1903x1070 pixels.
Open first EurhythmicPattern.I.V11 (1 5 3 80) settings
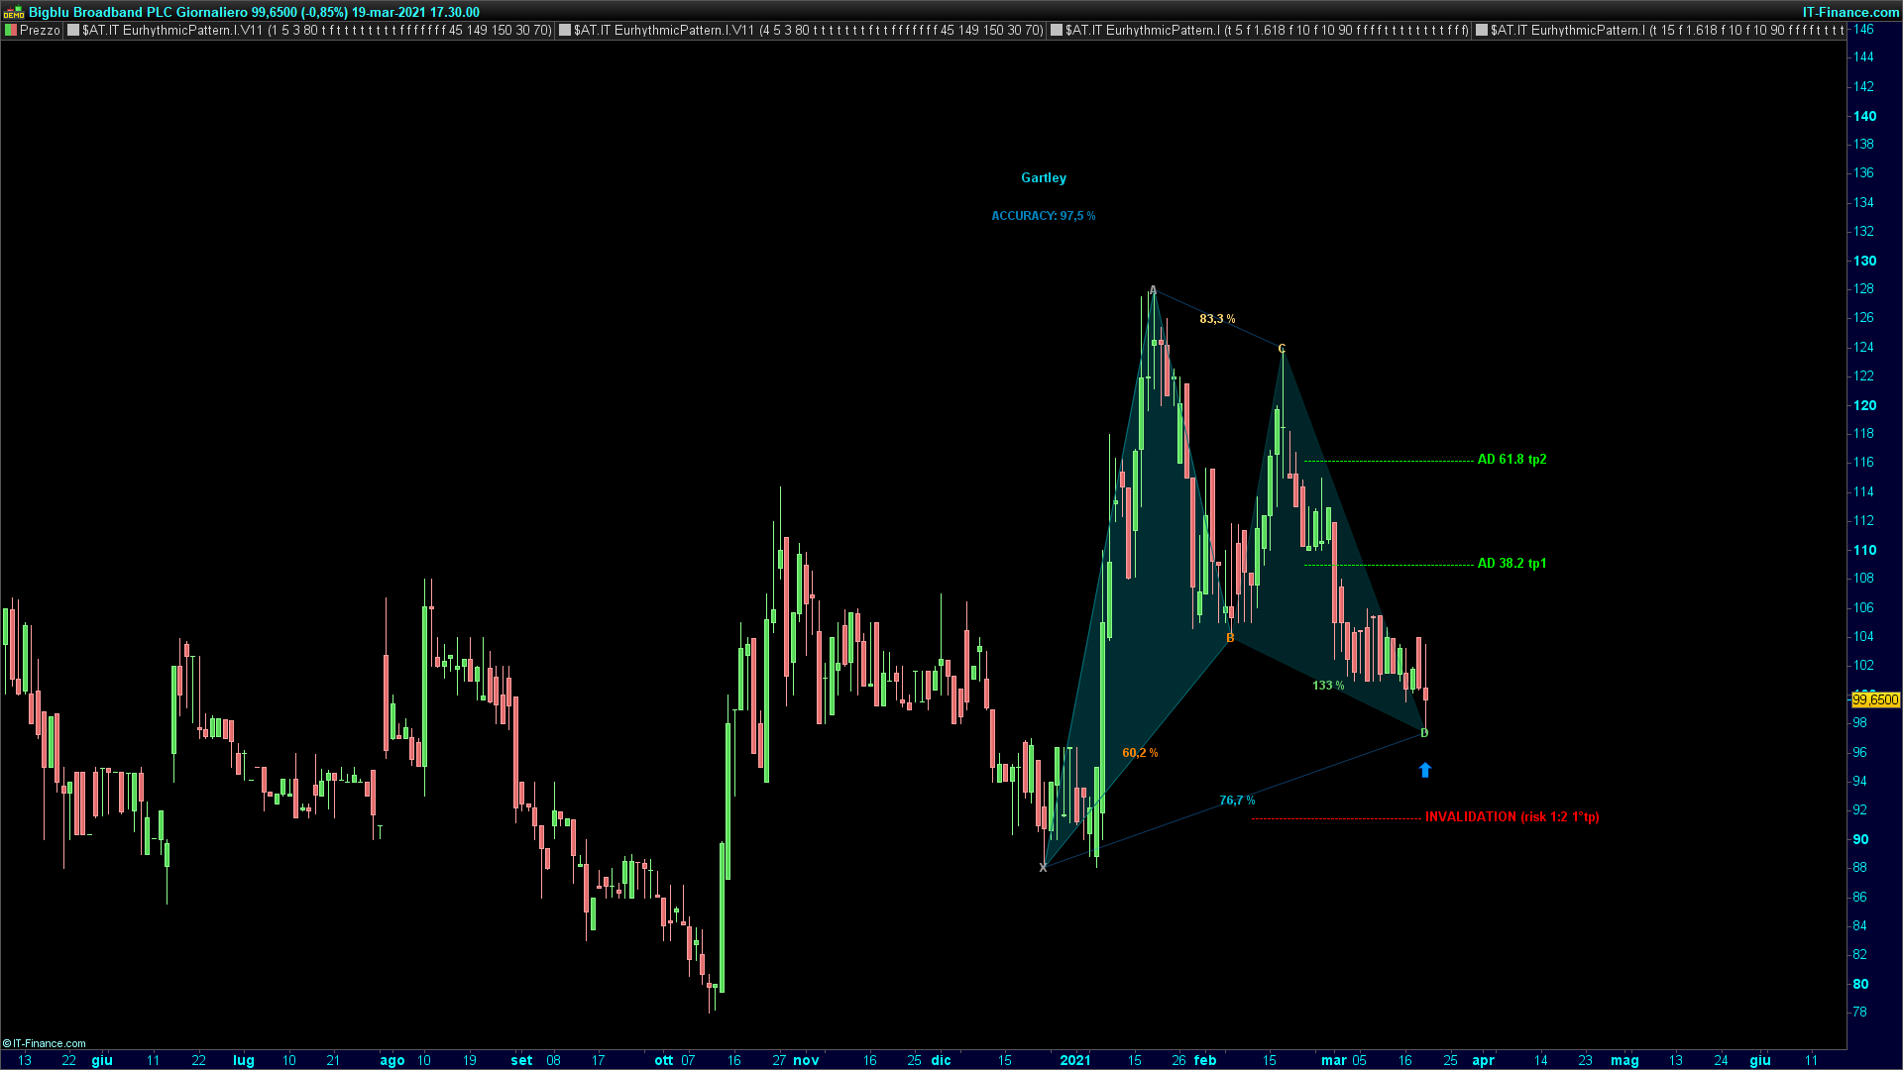pos(317,31)
